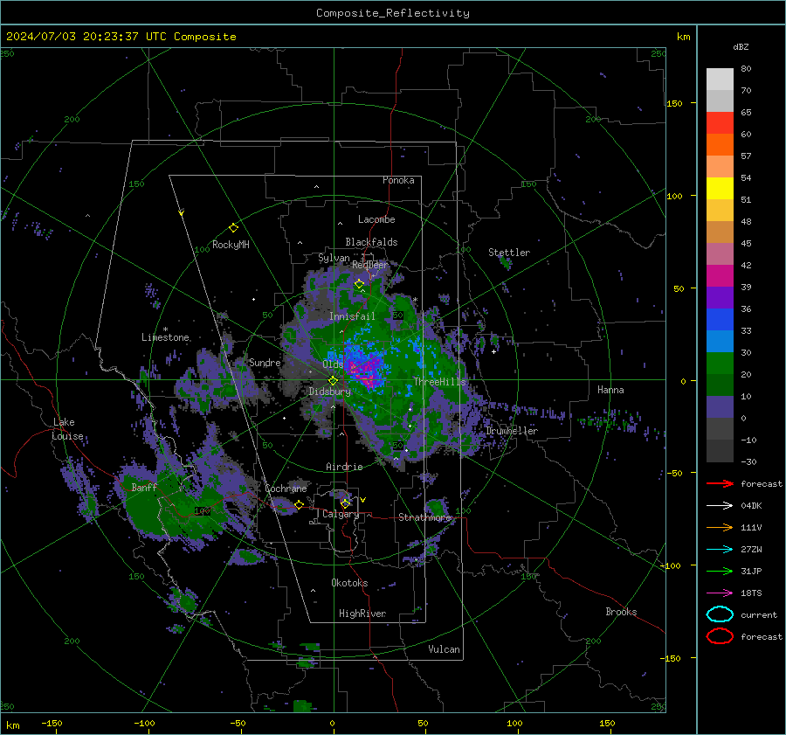Click the Blackfalds town label

(371, 242)
